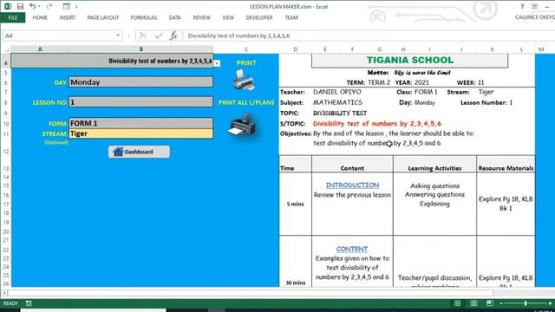Click the Select All corner triangle
The image size is (555, 312).
coord(6,49)
